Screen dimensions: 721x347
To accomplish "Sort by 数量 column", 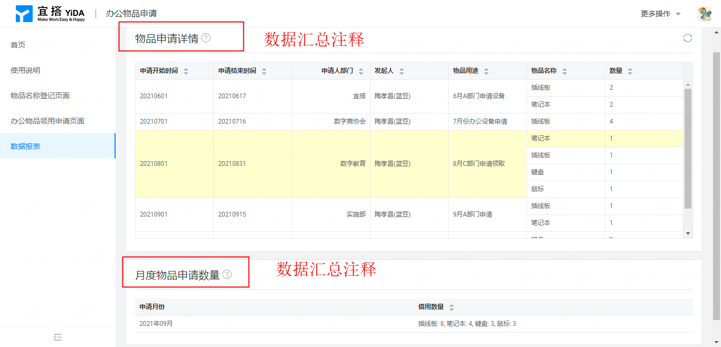I will point(630,71).
